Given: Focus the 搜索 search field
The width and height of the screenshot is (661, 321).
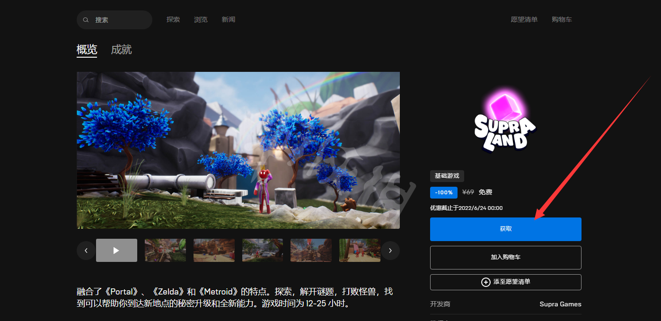Looking at the screenshot, I should click(x=114, y=20).
